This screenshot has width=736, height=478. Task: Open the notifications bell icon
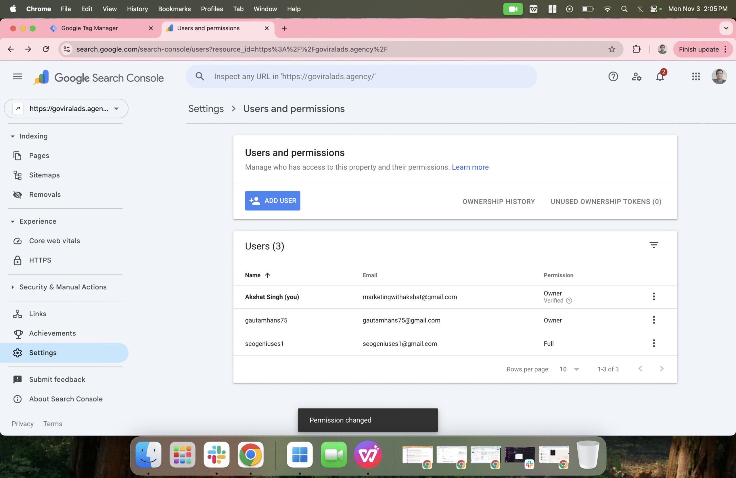pyautogui.click(x=660, y=77)
